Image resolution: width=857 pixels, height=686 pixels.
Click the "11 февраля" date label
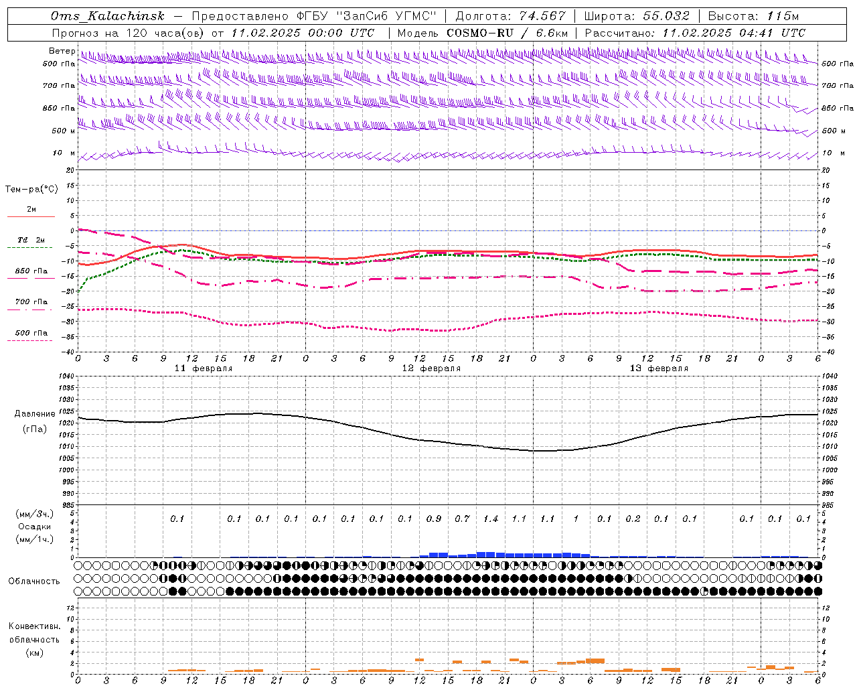(x=204, y=368)
